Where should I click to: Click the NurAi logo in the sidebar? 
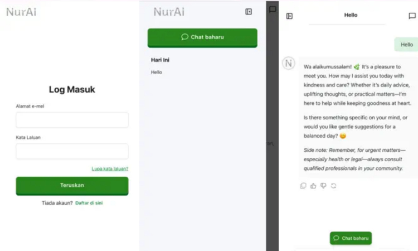pyautogui.click(x=168, y=12)
